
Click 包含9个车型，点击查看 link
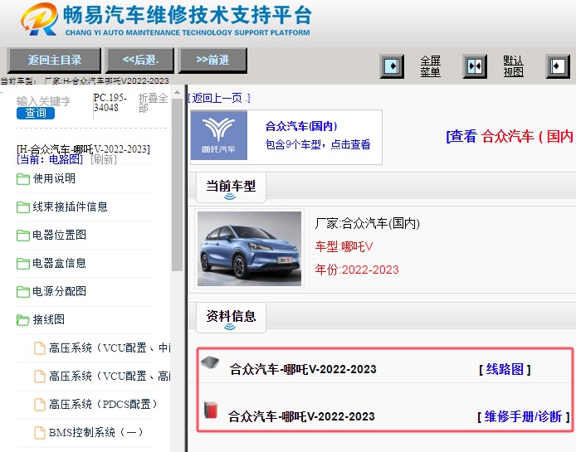coord(318,144)
